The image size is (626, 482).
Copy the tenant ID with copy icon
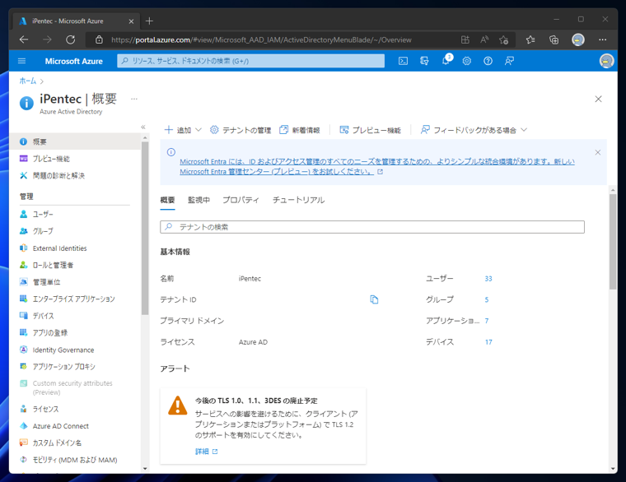pyautogui.click(x=374, y=299)
